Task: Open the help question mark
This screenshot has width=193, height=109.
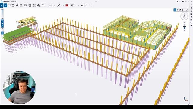Action: click(183, 2)
